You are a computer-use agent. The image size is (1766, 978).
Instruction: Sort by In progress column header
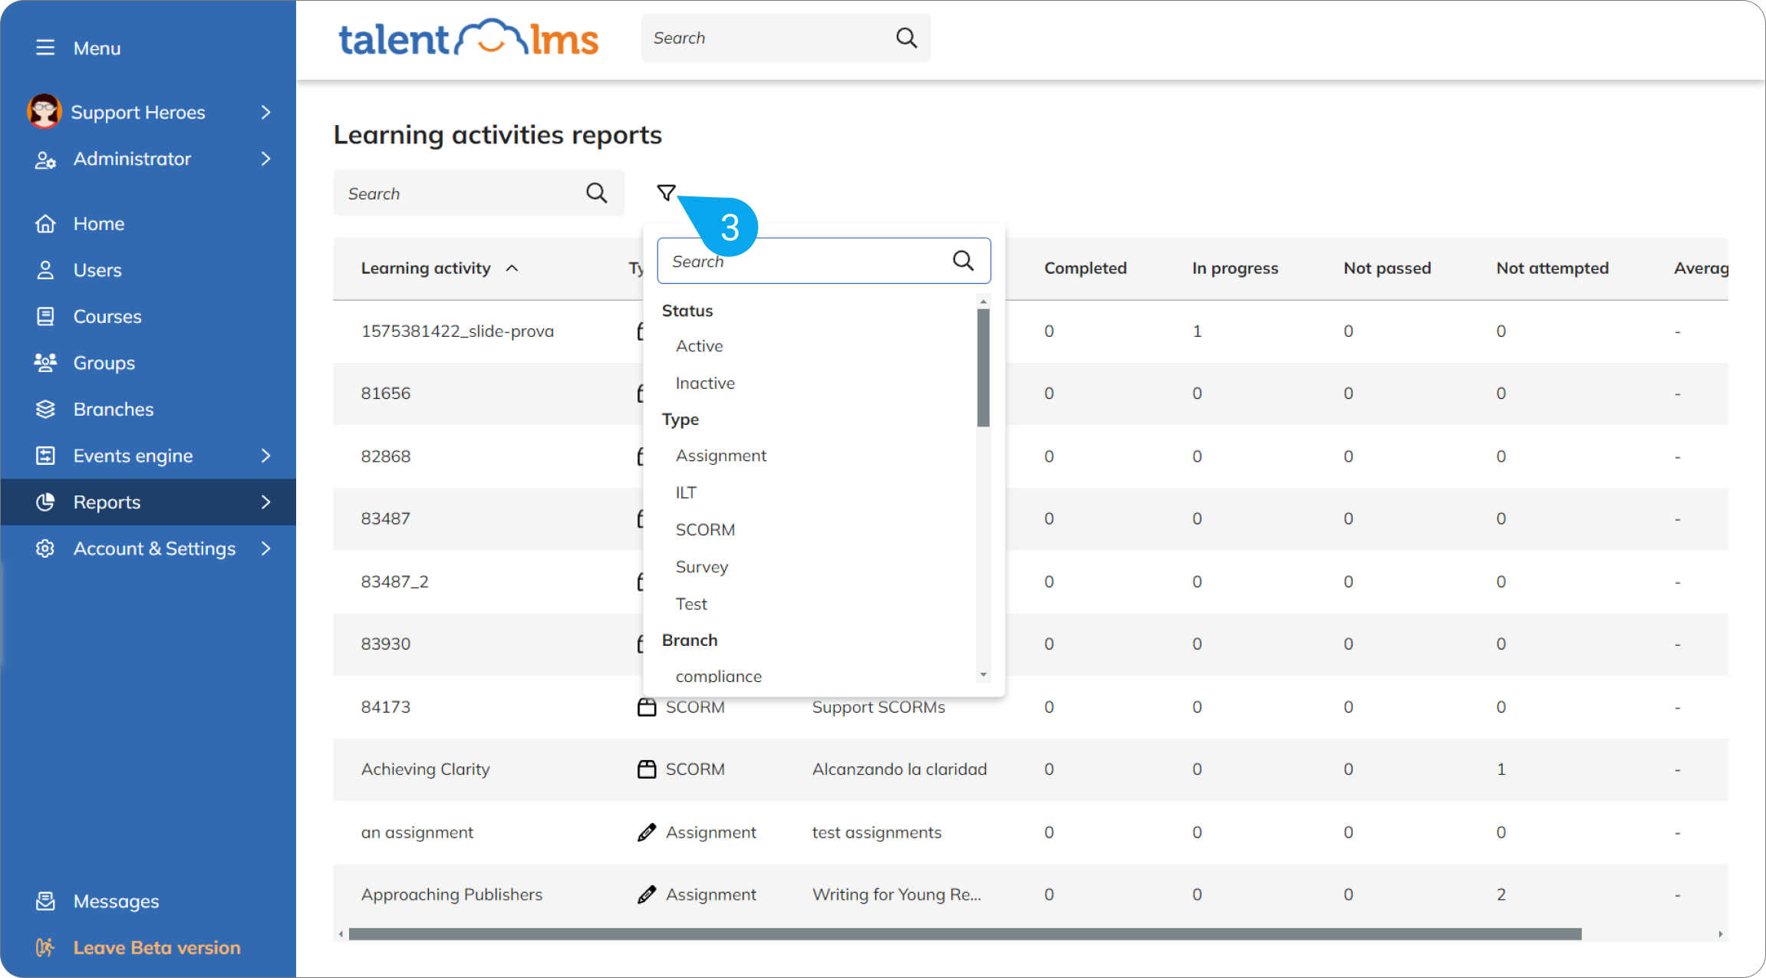(1235, 268)
